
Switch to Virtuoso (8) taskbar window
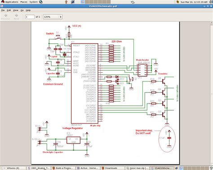[x=13, y=168]
